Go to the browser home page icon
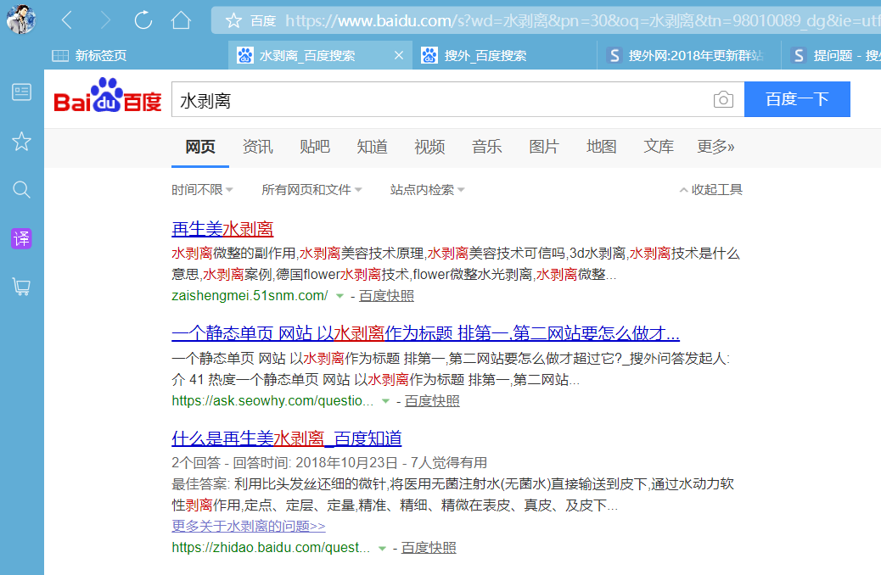This screenshot has height=575, width=881. click(181, 20)
